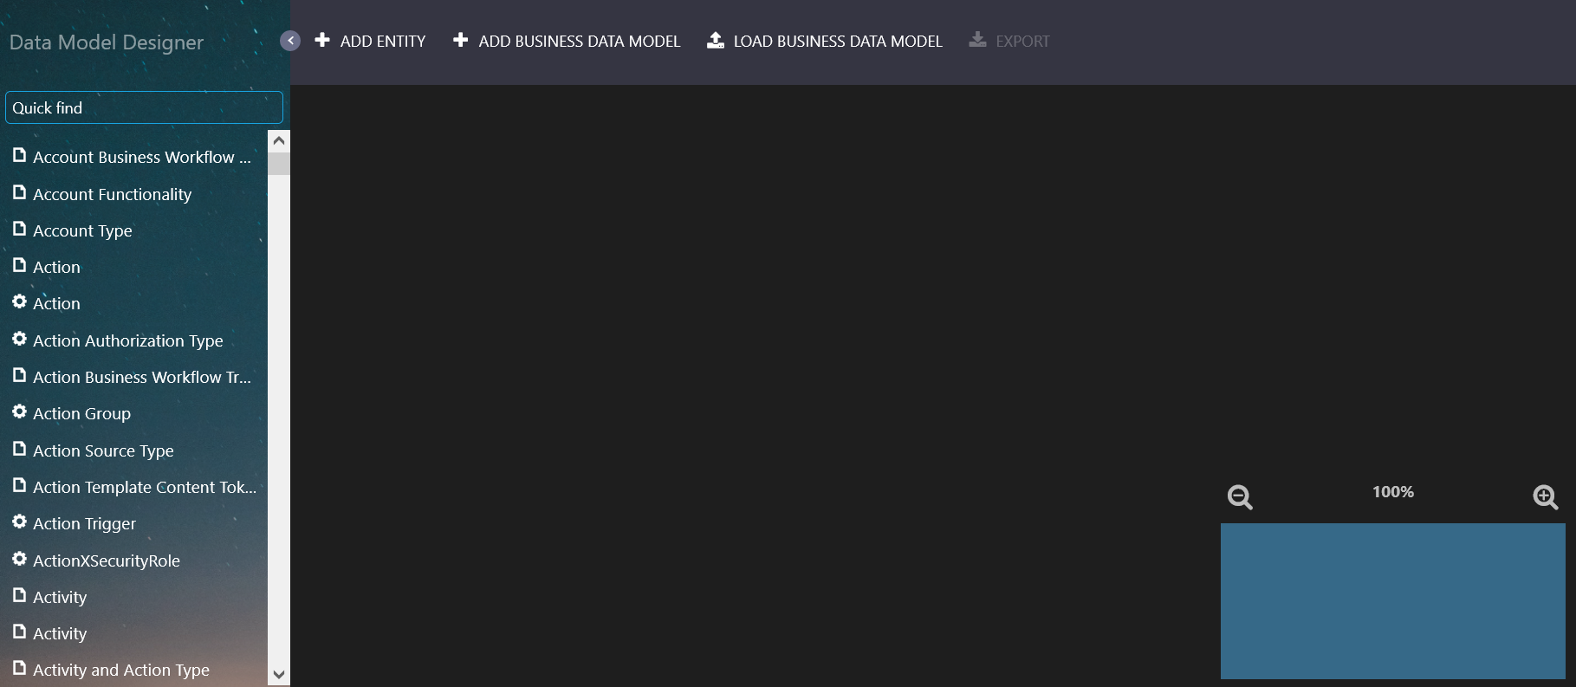This screenshot has height=687, width=1576.
Task: Select Activity and Action Type entity
Action: click(x=120, y=671)
